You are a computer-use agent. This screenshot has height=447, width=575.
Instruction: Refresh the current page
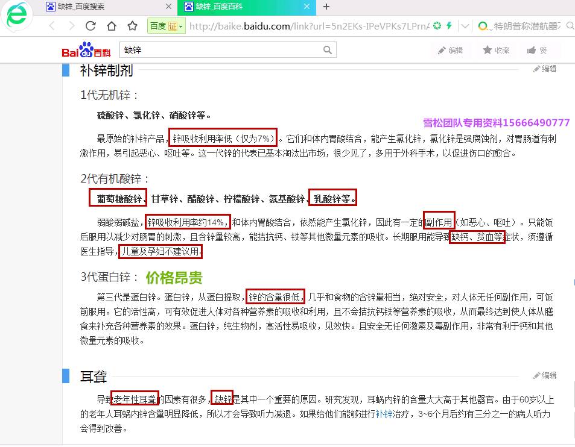coord(92,26)
